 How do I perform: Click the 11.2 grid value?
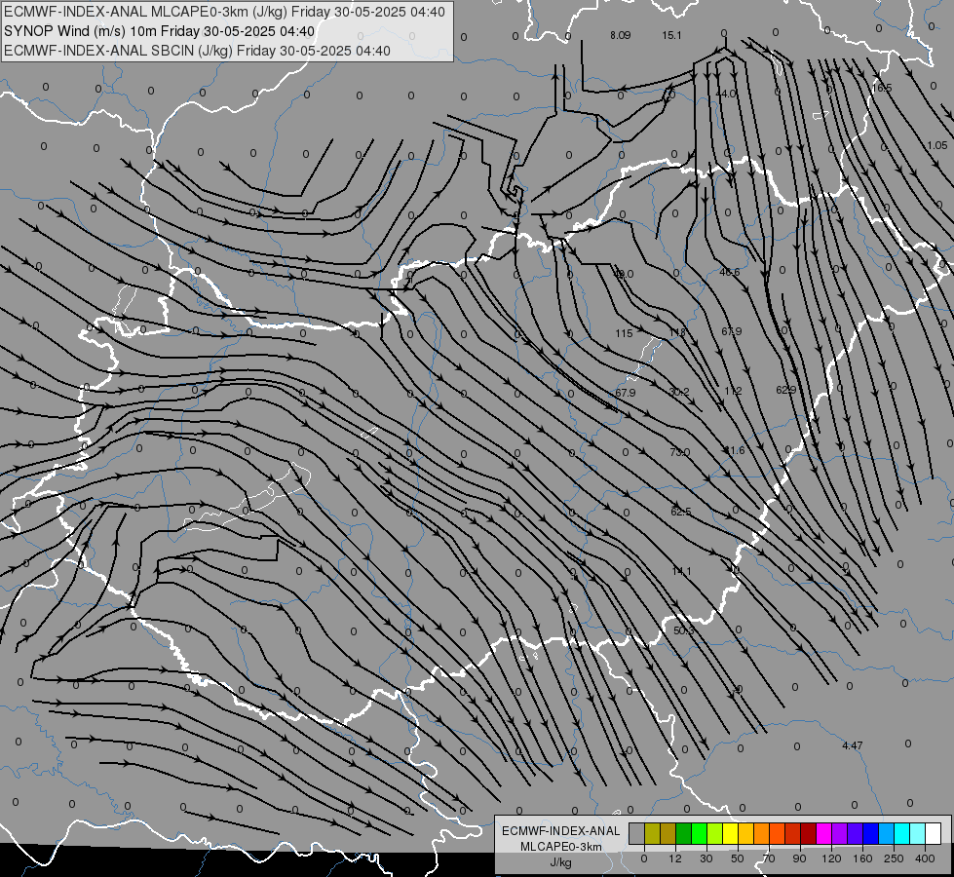pyautogui.click(x=733, y=391)
